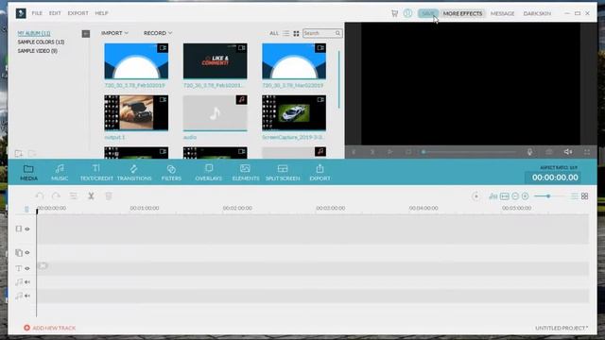605x340 pixels.
Task: Toggle the text track visibility eye
Action: tap(27, 268)
